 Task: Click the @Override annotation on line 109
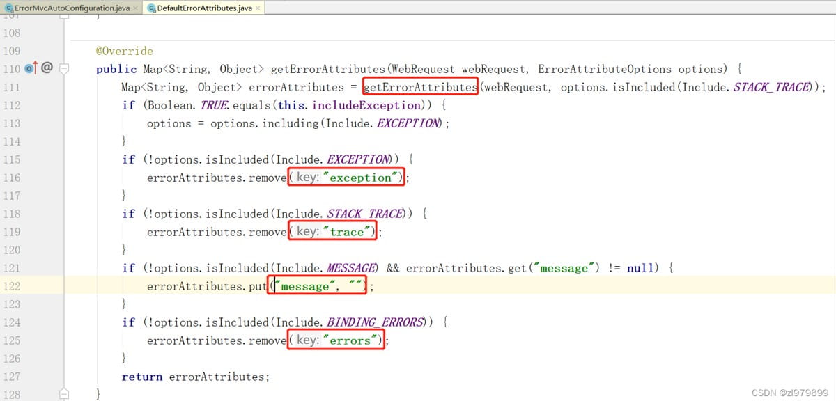click(124, 51)
